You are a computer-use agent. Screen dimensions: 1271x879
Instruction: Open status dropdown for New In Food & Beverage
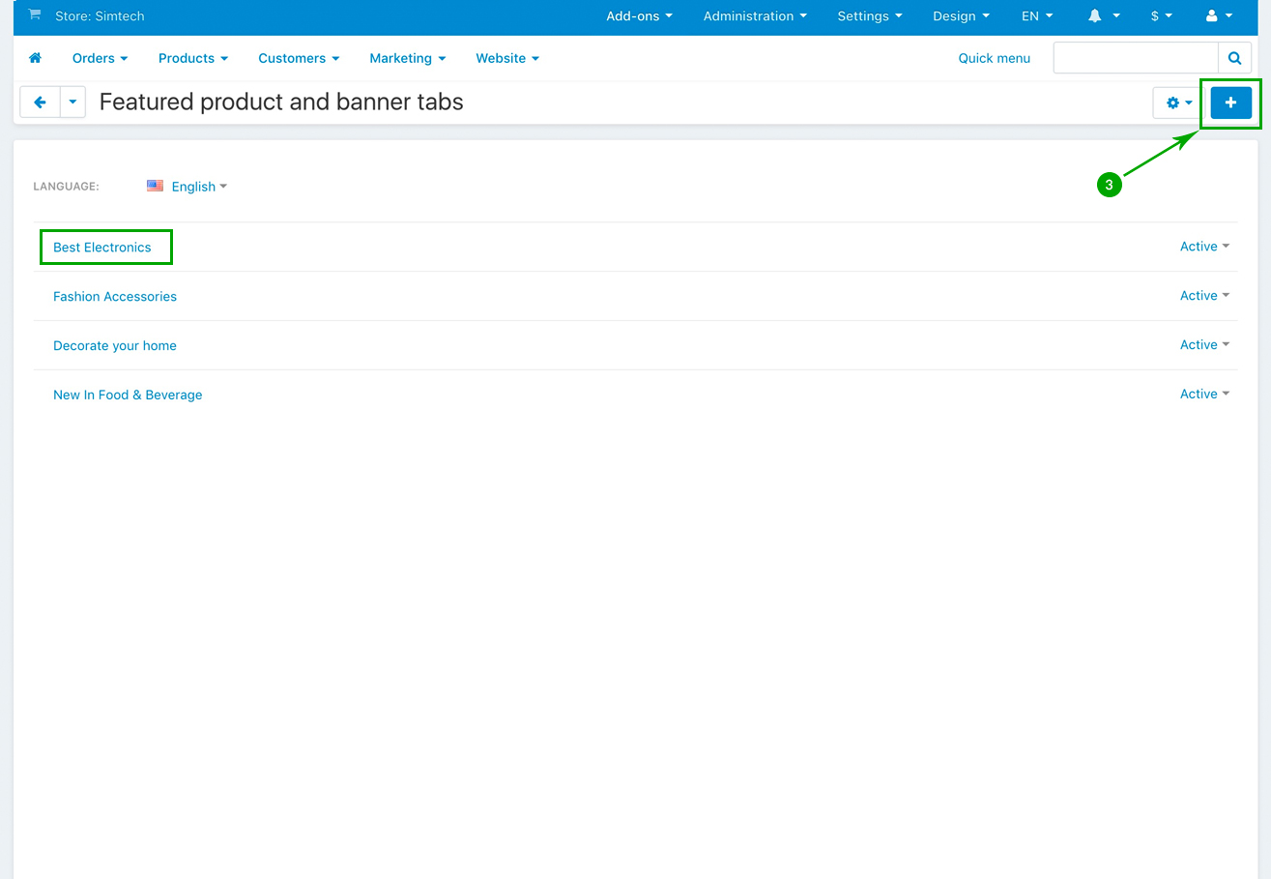coord(1204,395)
